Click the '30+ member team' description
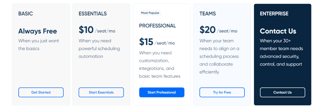This screenshot has width=323, height=109. tap(282, 52)
